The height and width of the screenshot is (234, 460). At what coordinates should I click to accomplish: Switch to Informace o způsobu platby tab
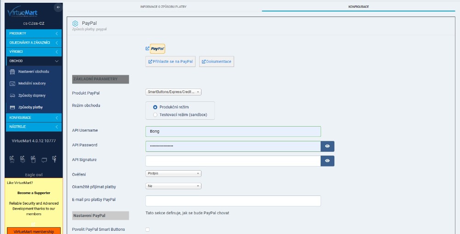(163, 7)
